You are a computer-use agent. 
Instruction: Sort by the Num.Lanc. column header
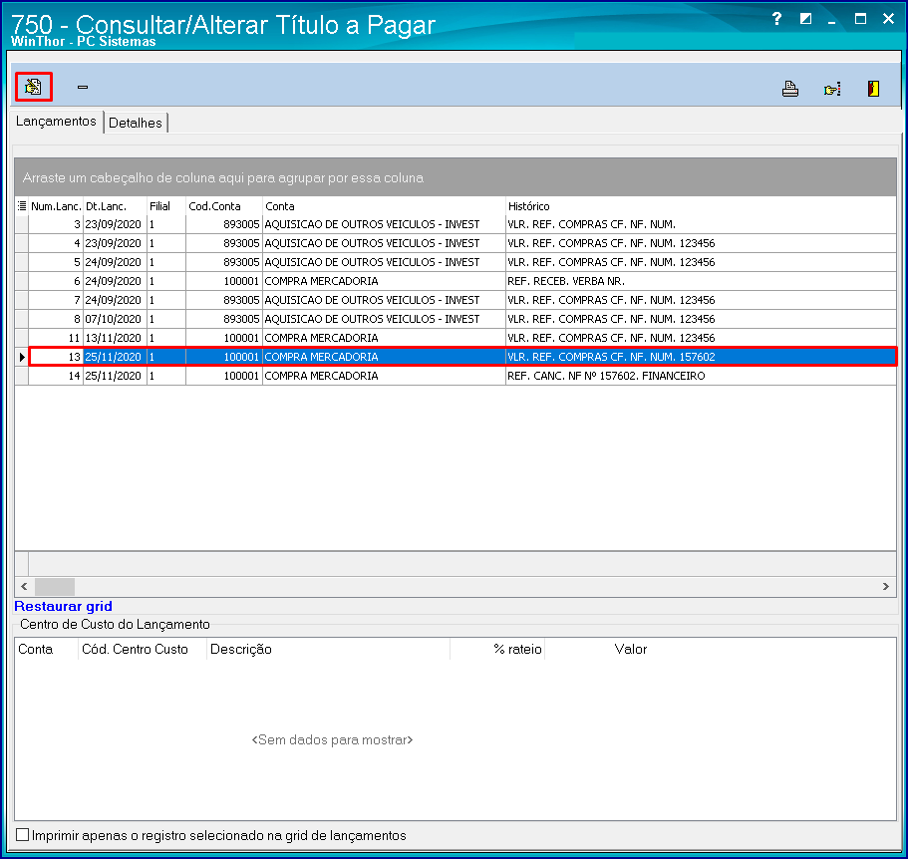point(56,206)
